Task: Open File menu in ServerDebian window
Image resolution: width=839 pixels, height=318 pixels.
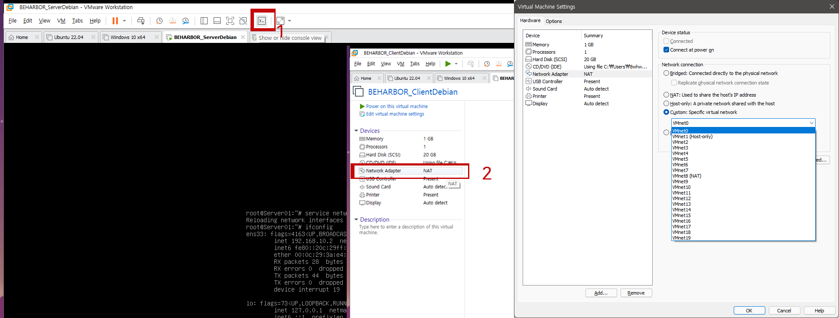Action: (x=13, y=21)
